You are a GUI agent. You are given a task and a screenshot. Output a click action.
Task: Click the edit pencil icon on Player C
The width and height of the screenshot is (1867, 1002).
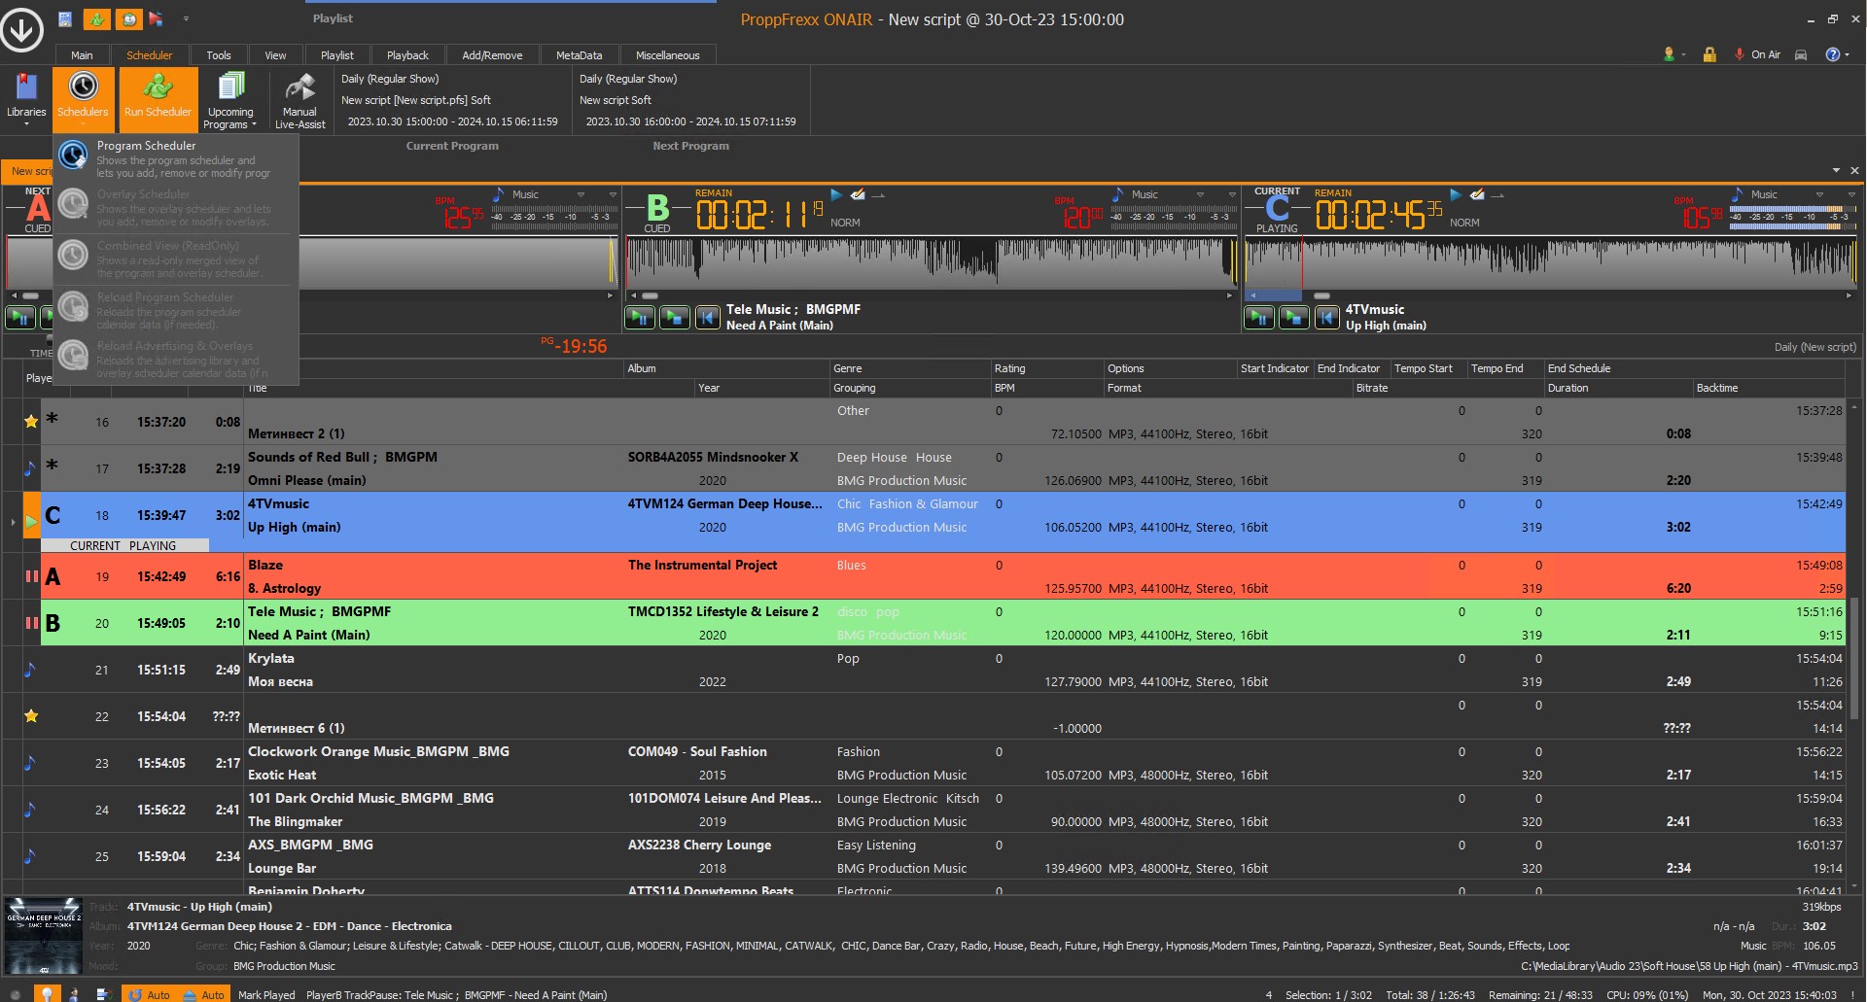(x=1477, y=194)
